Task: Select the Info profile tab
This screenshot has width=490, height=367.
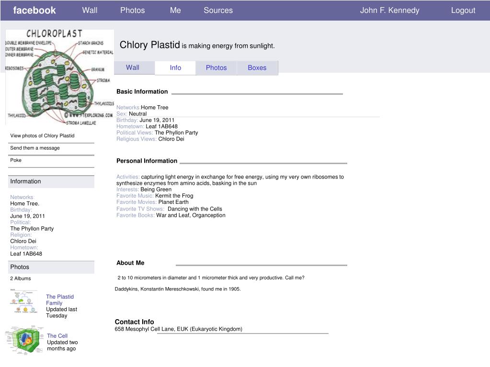Action: pos(175,68)
